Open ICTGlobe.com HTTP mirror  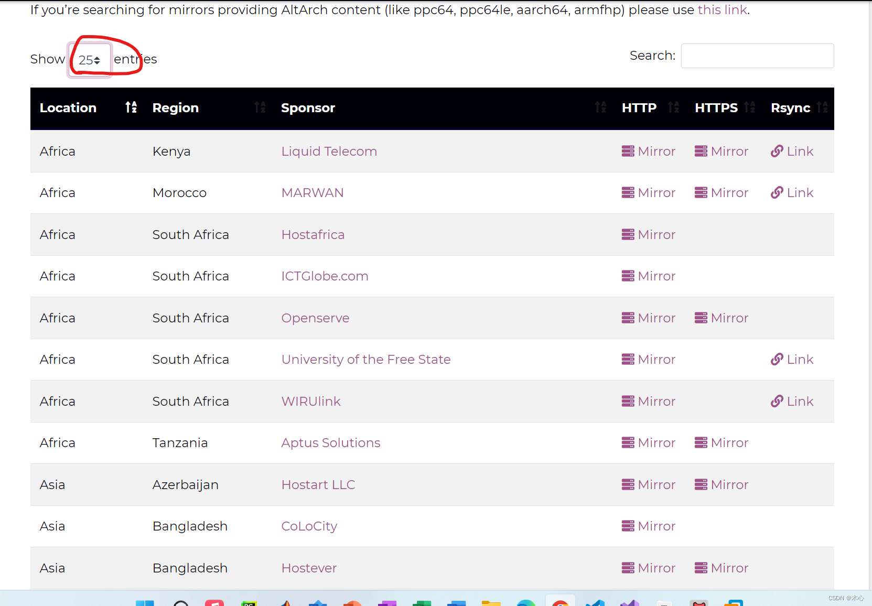click(x=648, y=276)
